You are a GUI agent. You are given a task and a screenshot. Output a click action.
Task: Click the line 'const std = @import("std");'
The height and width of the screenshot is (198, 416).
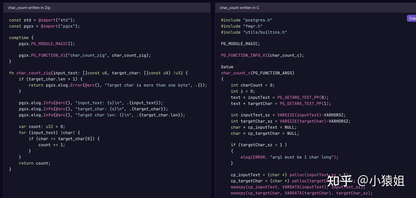tap(42, 20)
